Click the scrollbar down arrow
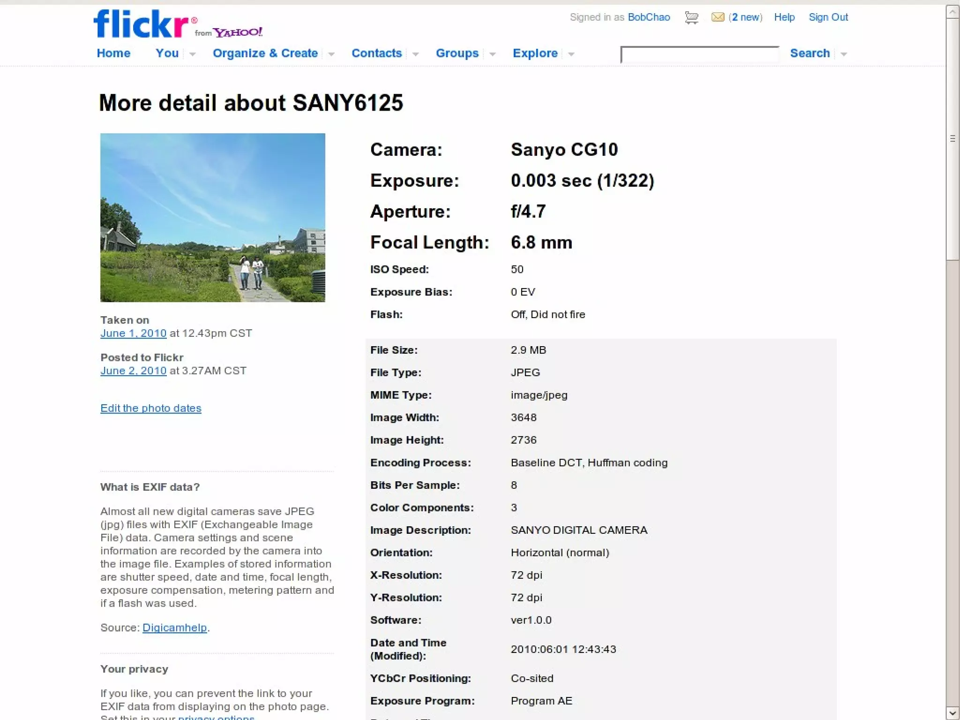This screenshot has height=720, width=960. 952,712
